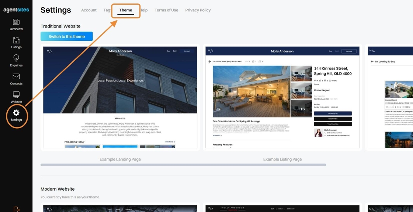The image size is (413, 212).
Task: Open the Traditional Example Listing Page preview
Action: point(282,97)
